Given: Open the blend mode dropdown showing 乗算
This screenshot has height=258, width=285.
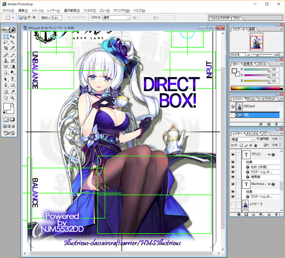Looking at the screenshot, I should (x=242, y=139).
